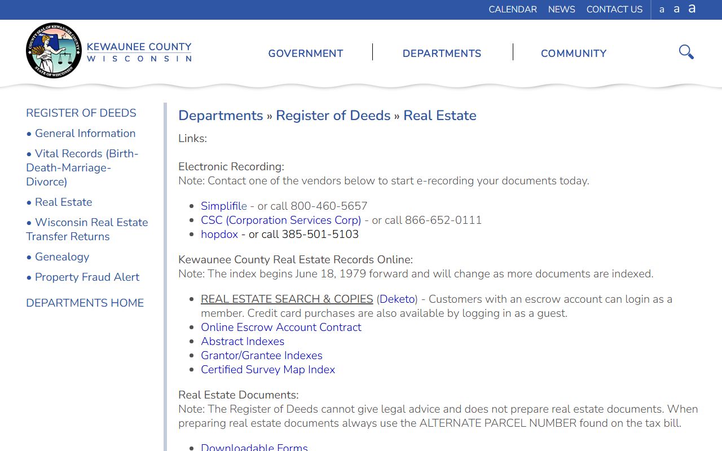
Task: Select Real Estate in the sidebar
Action: (x=63, y=202)
